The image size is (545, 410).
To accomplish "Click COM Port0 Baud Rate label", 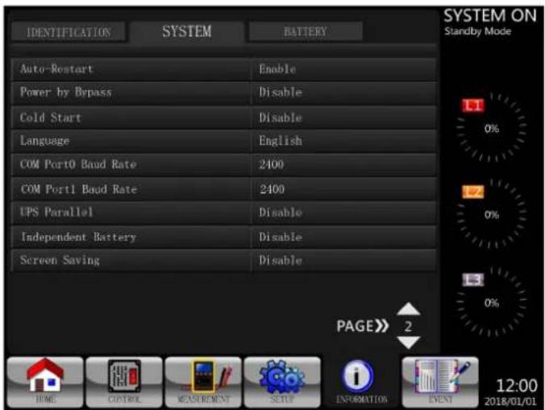I will click(78, 164).
